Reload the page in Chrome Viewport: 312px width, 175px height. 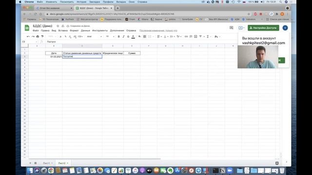(x=35, y=14)
